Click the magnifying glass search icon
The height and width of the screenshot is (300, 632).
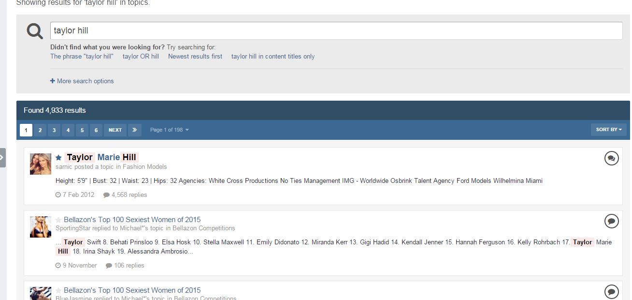[x=35, y=31]
